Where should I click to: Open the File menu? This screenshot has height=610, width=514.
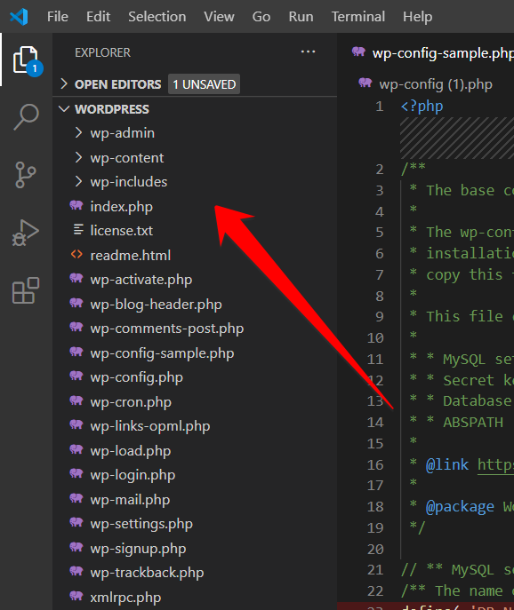click(x=58, y=17)
